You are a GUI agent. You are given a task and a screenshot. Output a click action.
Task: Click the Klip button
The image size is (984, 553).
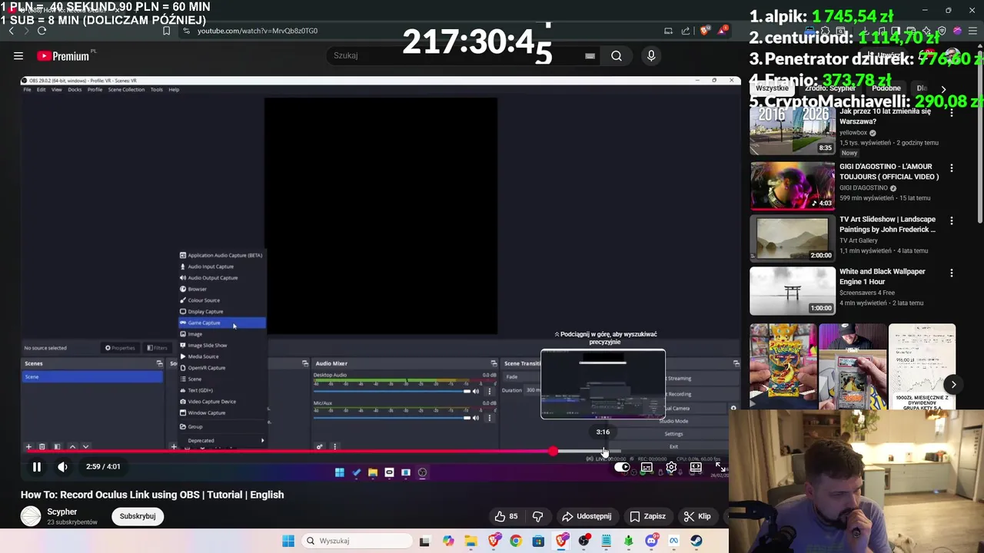(x=697, y=516)
